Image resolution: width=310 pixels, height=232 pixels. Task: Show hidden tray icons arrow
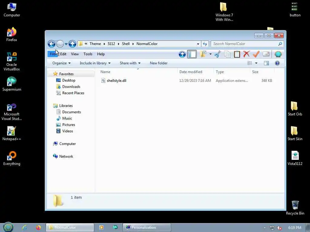265,228
